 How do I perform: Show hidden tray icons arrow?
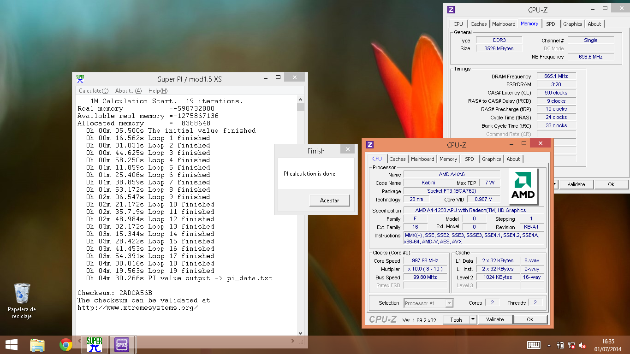pos(549,345)
